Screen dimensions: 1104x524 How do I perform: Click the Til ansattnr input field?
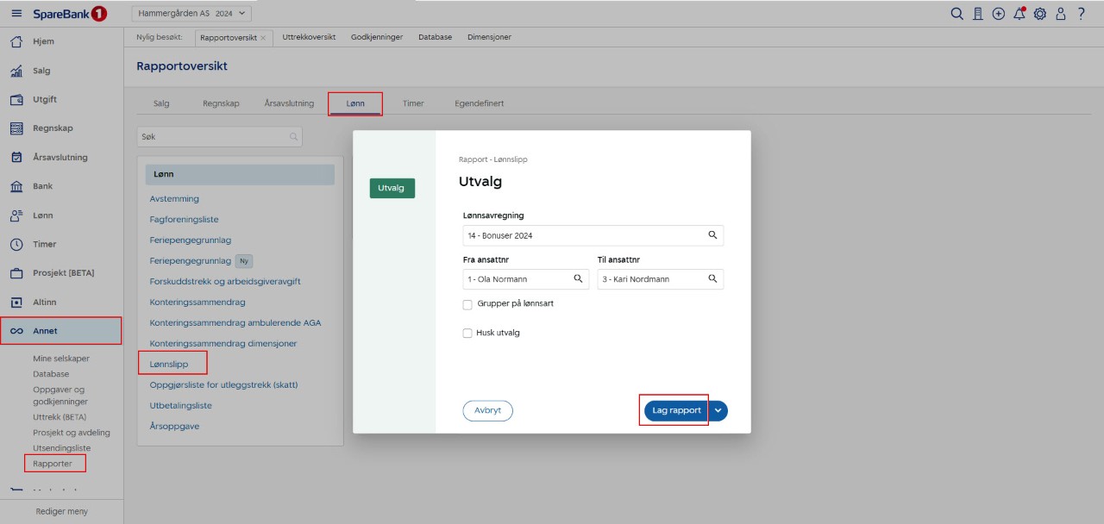pyautogui.click(x=651, y=279)
